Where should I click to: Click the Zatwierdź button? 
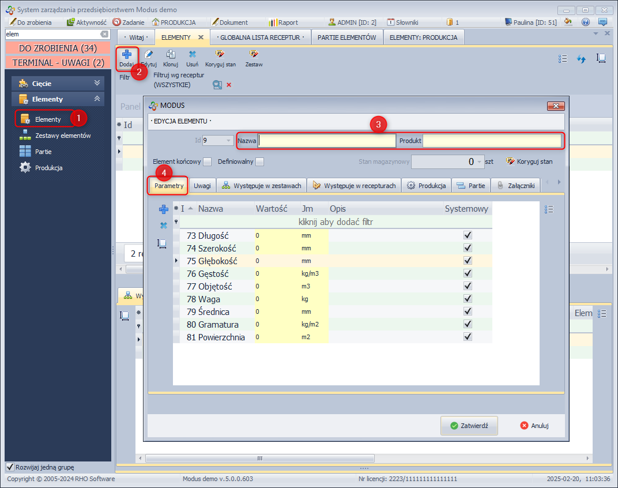pos(469,426)
